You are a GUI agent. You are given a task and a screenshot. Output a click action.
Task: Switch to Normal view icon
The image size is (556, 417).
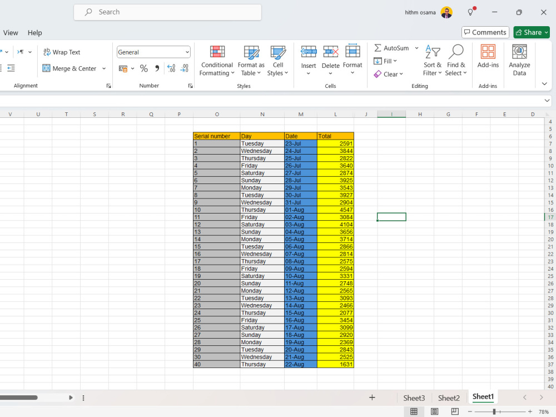[x=414, y=411]
